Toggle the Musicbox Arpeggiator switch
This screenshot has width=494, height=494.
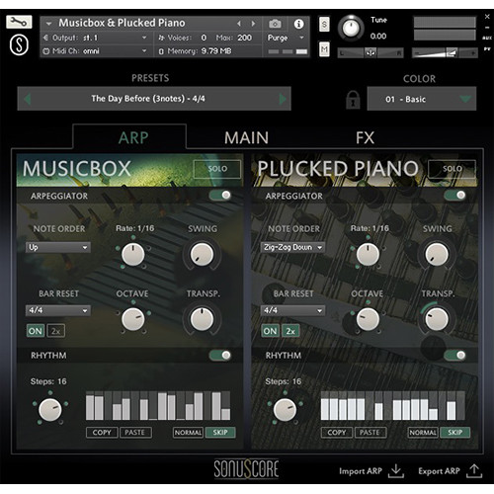pos(220,196)
